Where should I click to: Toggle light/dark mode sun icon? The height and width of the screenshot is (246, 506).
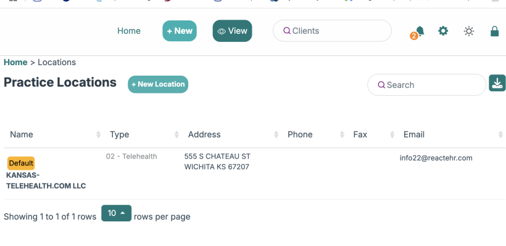(x=469, y=31)
